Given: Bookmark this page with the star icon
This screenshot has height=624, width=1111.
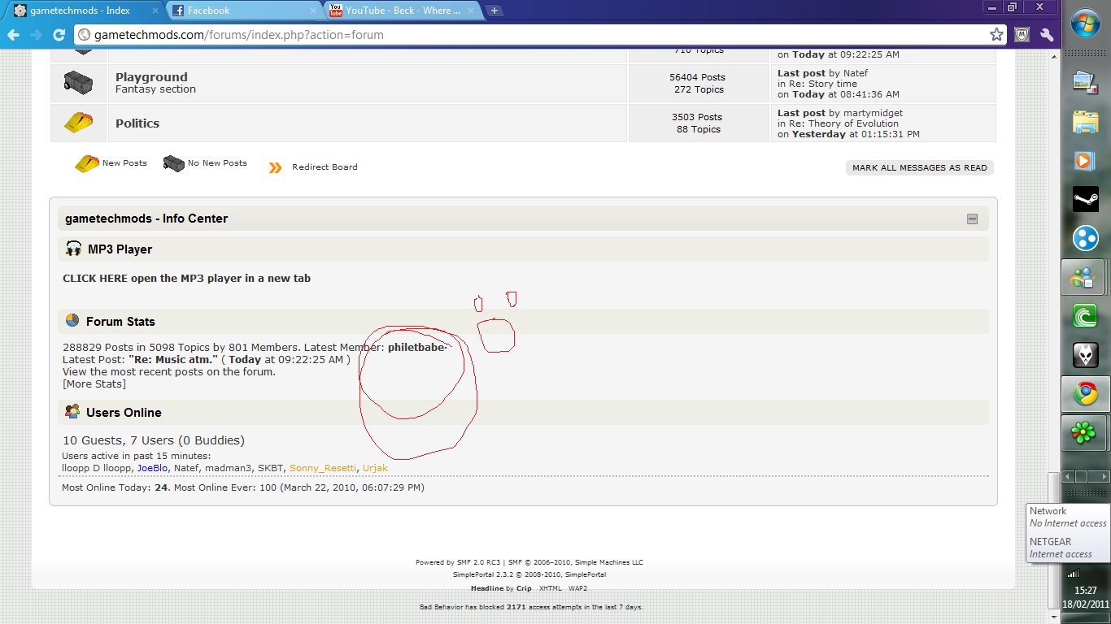Looking at the screenshot, I should (996, 35).
